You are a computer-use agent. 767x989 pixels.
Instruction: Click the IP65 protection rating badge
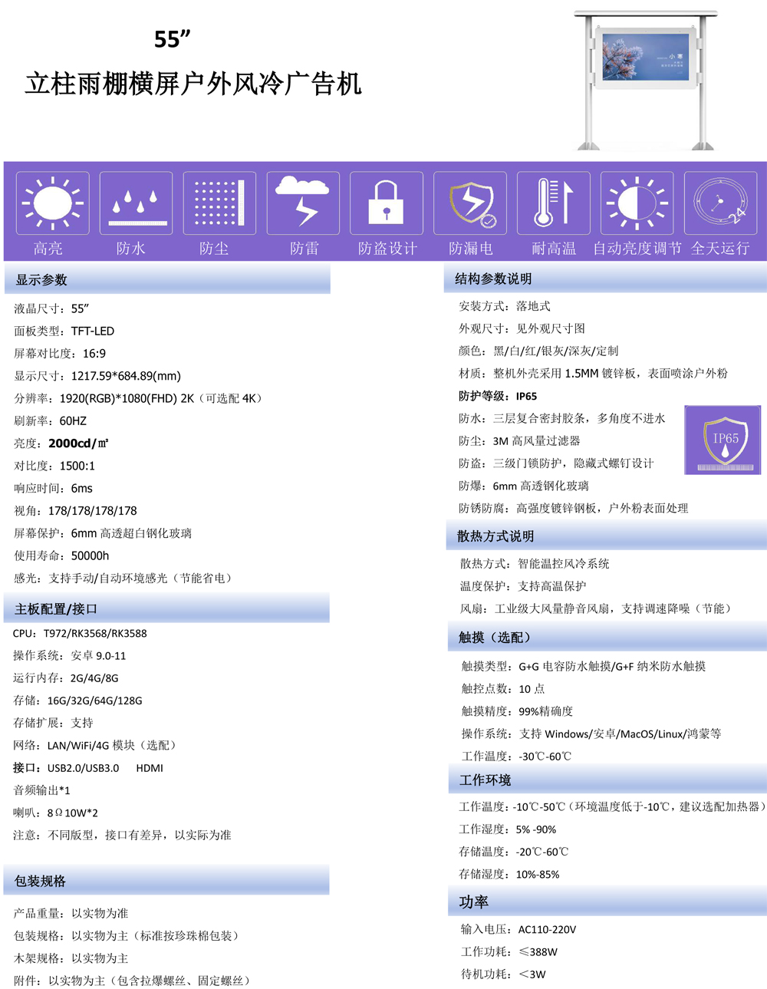click(722, 439)
